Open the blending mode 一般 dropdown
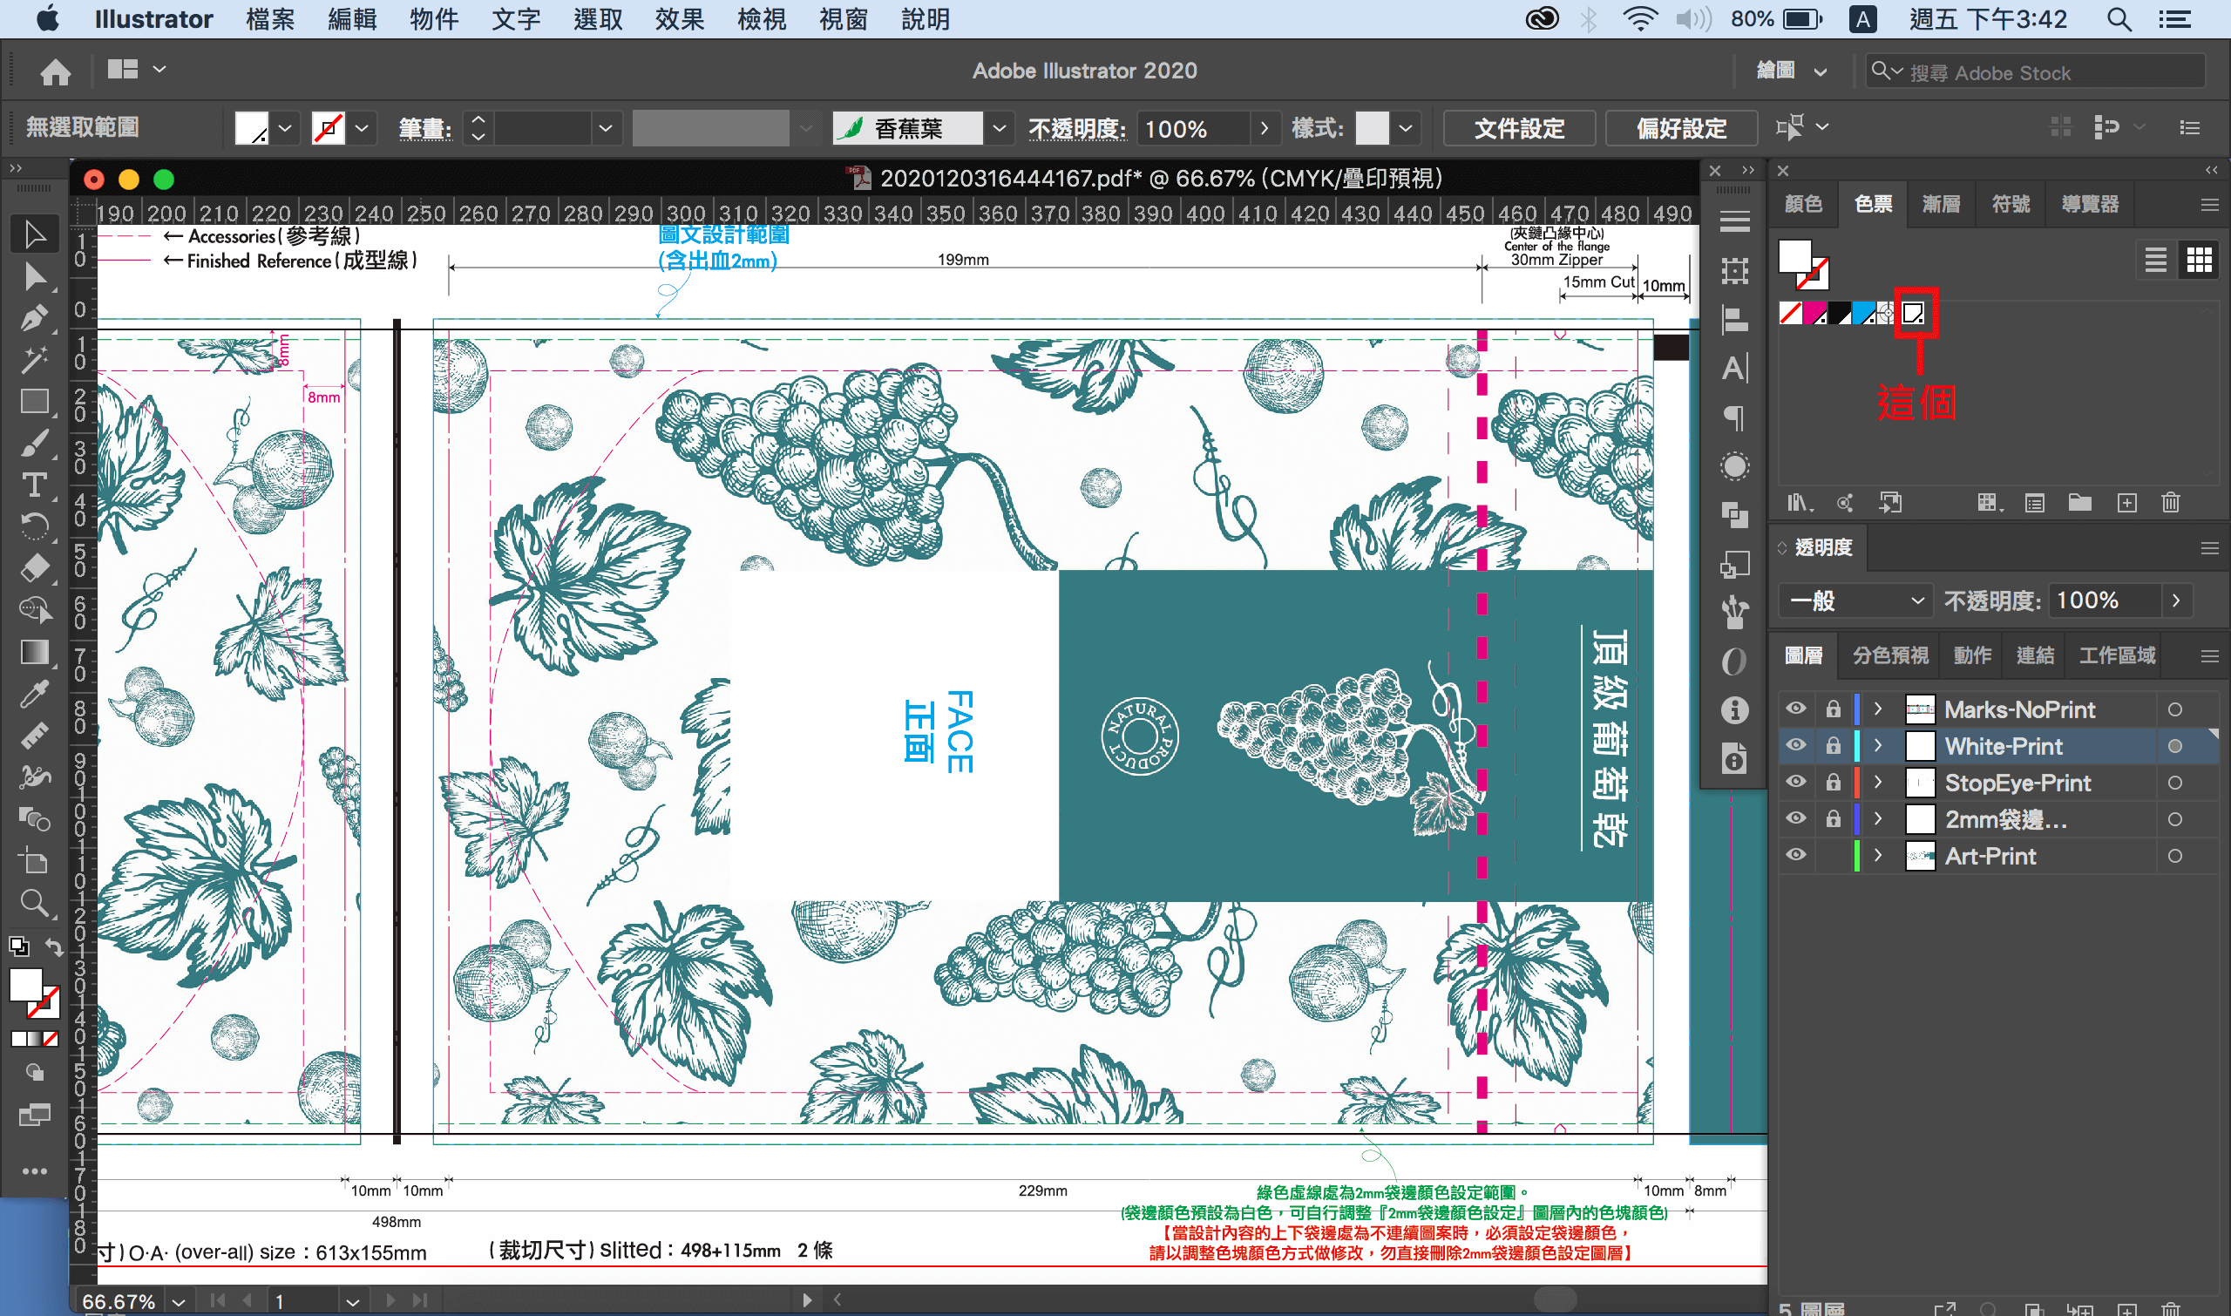Screen dimensions: 2231x1316 [1855, 601]
